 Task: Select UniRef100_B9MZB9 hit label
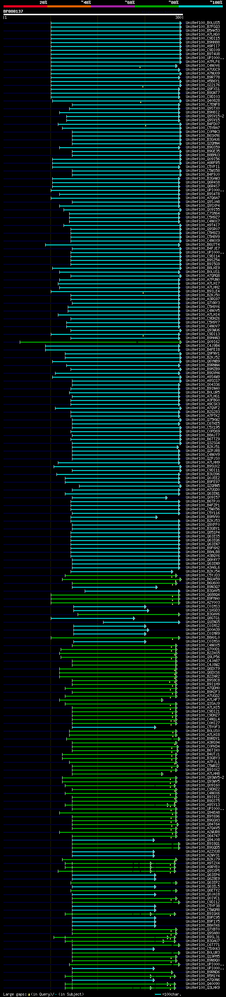[x=202, y=369]
